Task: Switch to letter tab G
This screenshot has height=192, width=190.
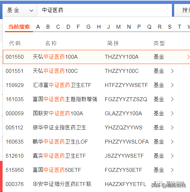Action: click(88, 27)
